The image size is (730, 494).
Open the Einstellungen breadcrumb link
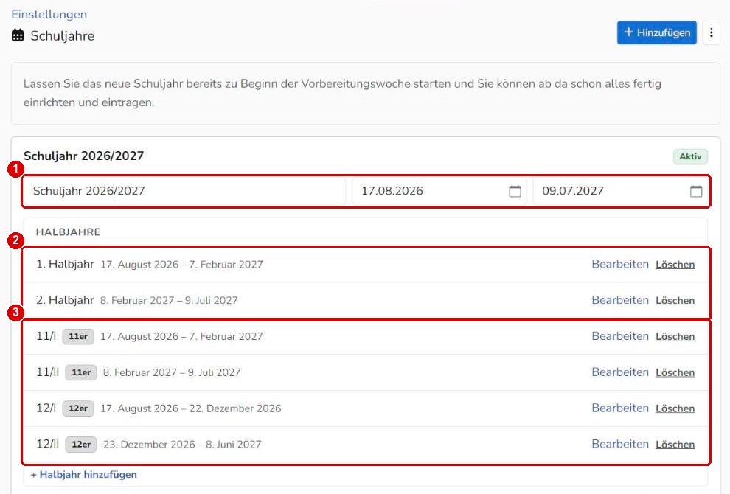tap(49, 15)
